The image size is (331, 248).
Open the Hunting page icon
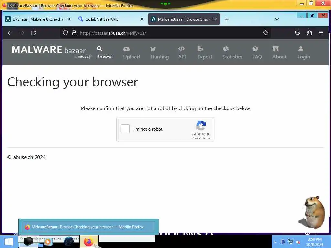(x=153, y=49)
